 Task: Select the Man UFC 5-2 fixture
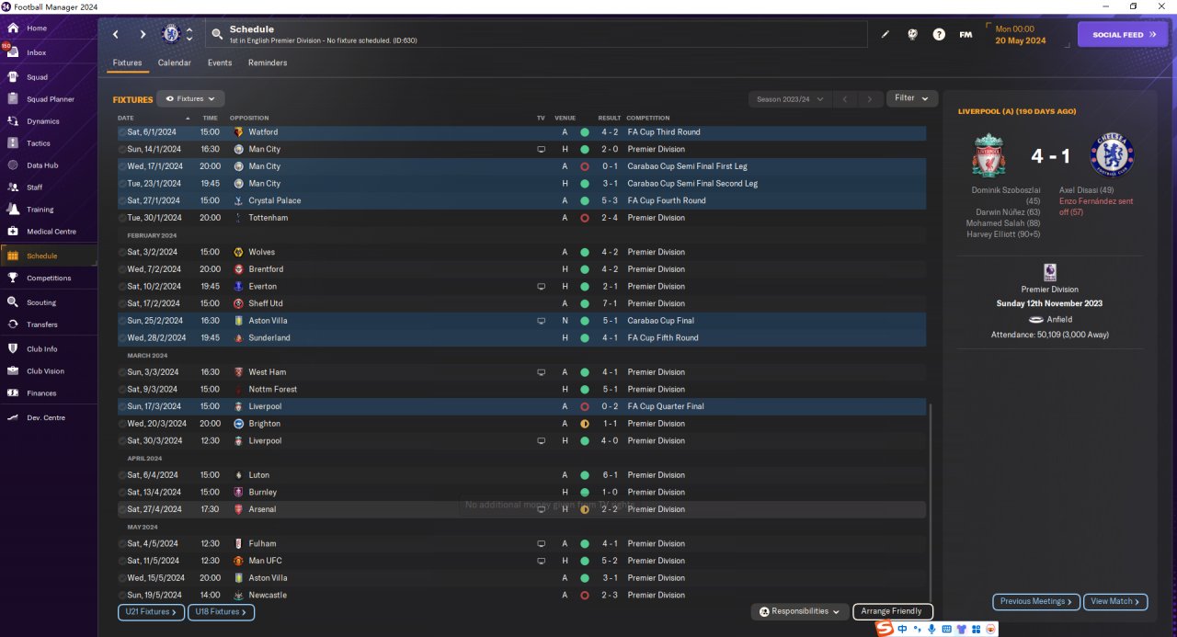(x=521, y=561)
